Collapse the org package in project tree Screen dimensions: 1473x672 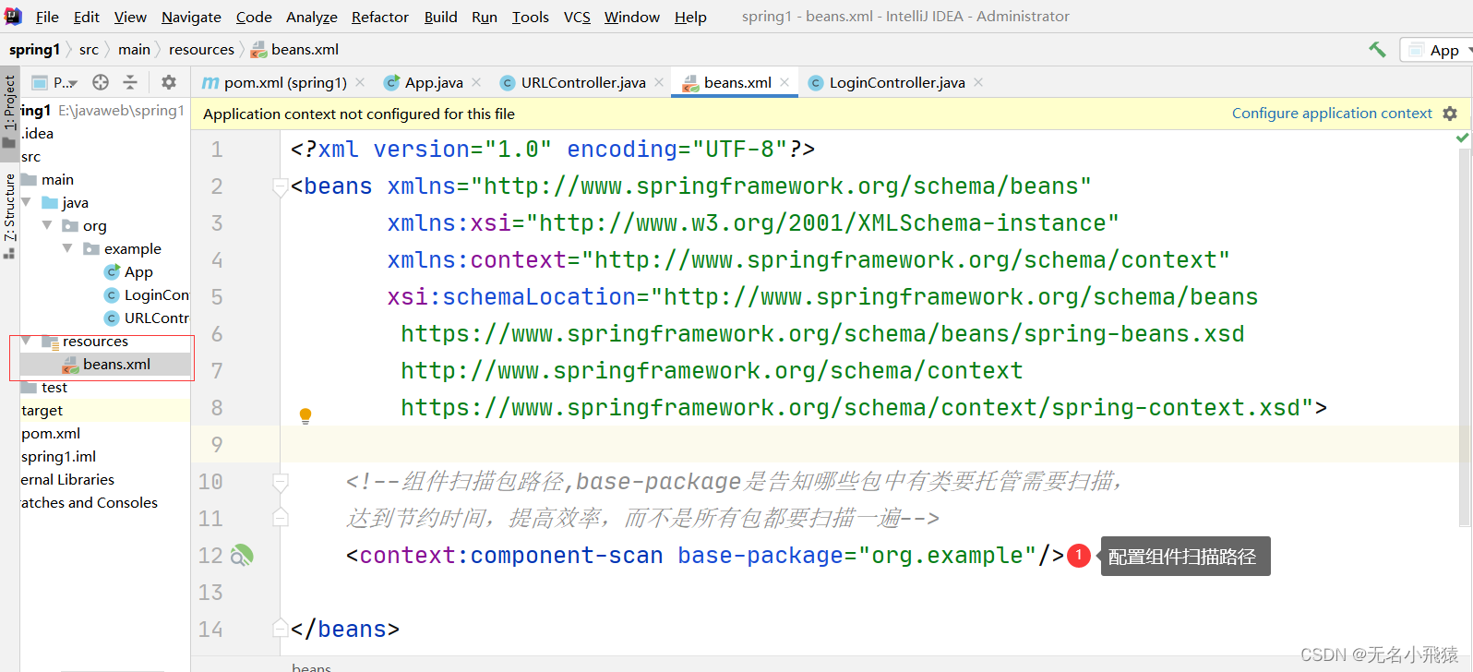coord(47,225)
